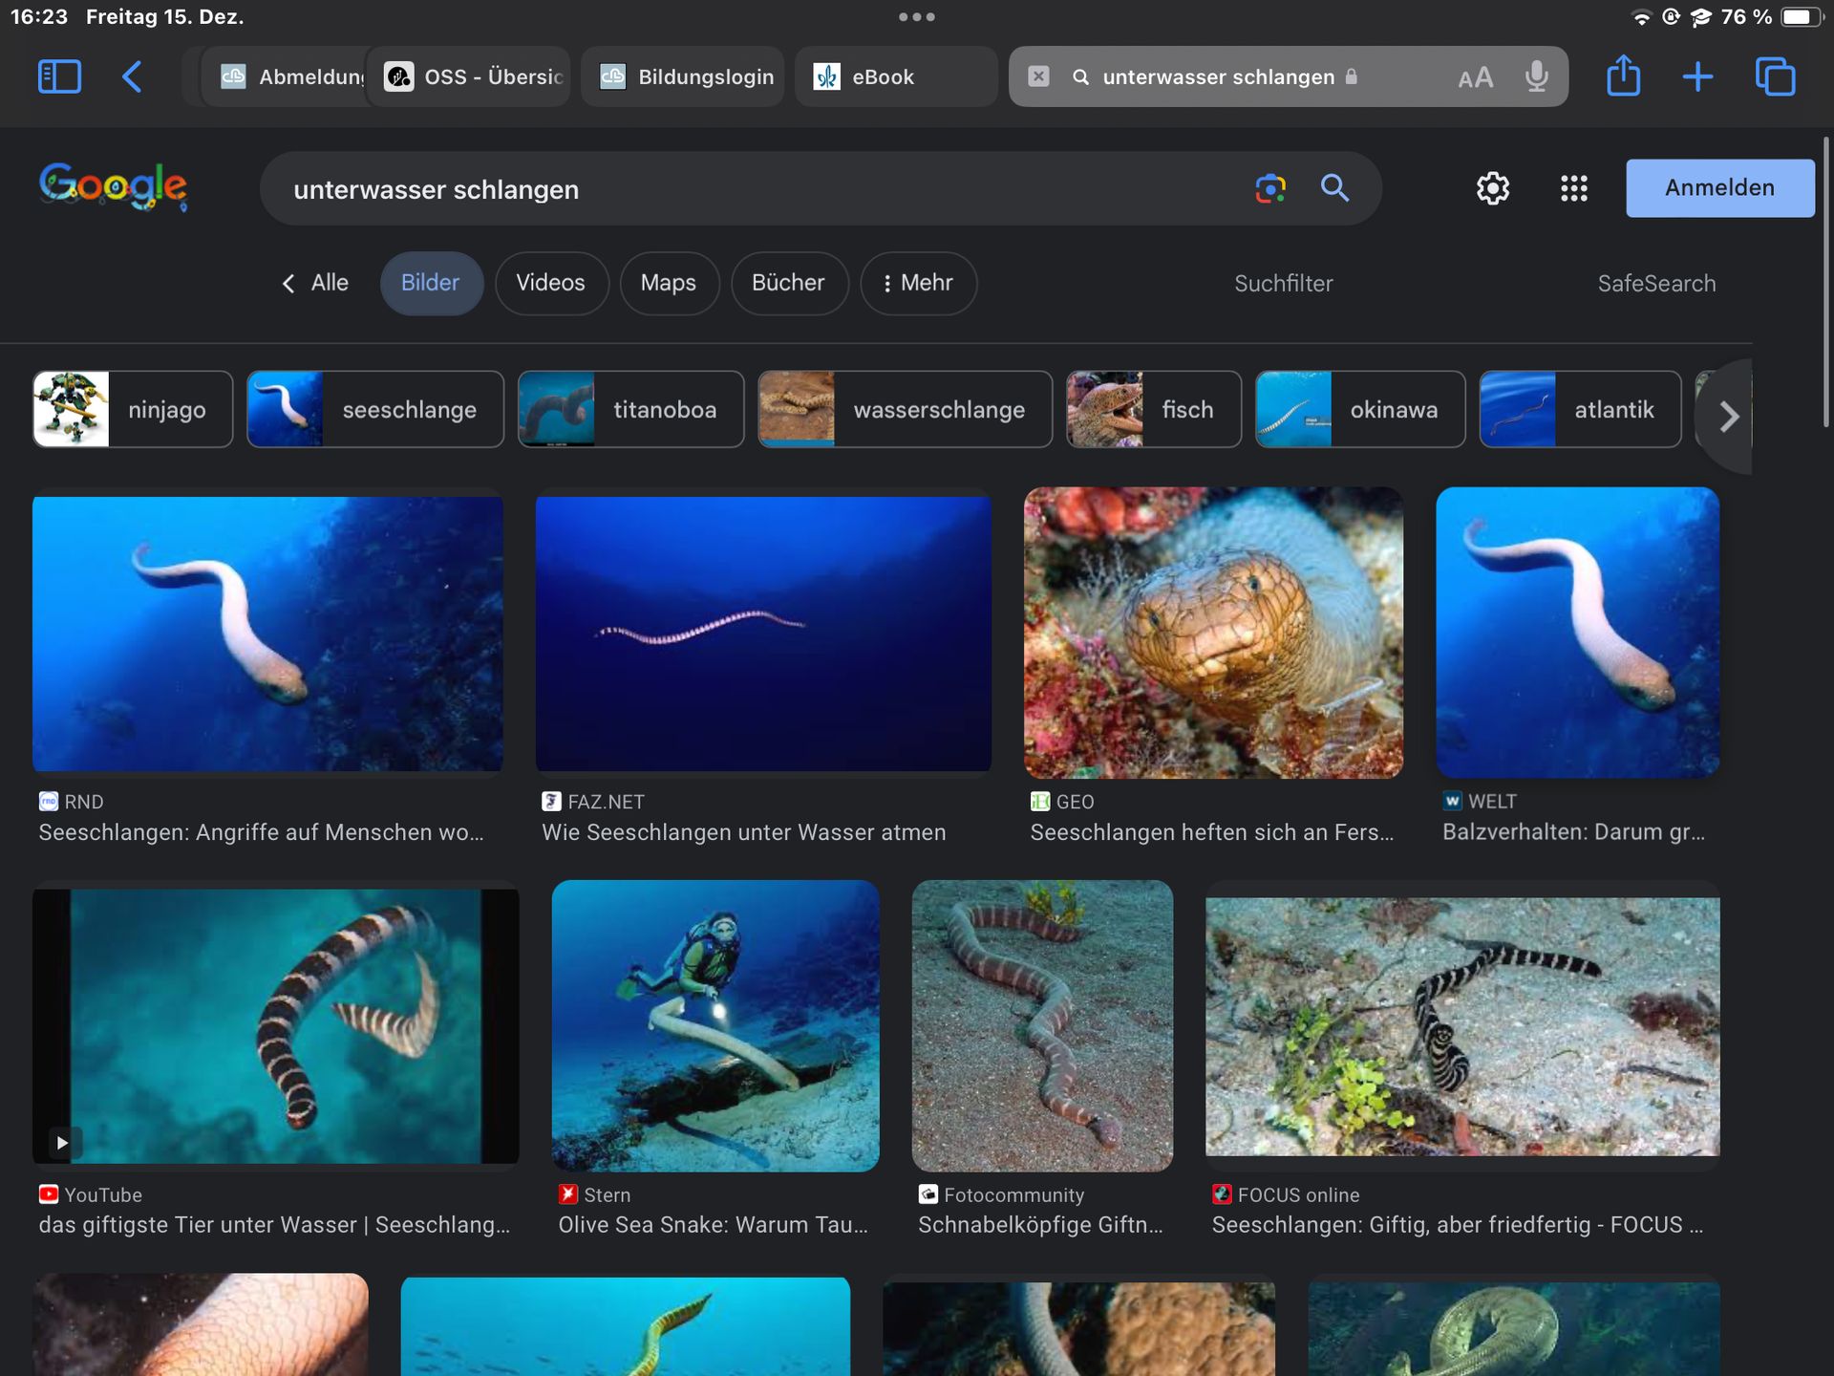
Task: Expand the Mehr menu
Action: [918, 283]
